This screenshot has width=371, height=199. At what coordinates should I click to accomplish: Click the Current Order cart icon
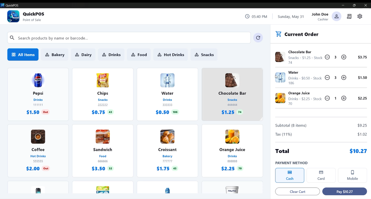pos(278,34)
